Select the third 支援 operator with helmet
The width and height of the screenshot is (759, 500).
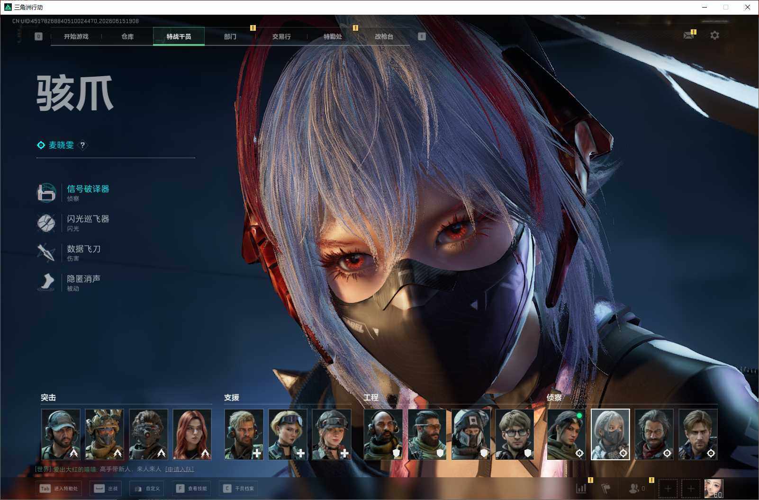[x=332, y=435]
